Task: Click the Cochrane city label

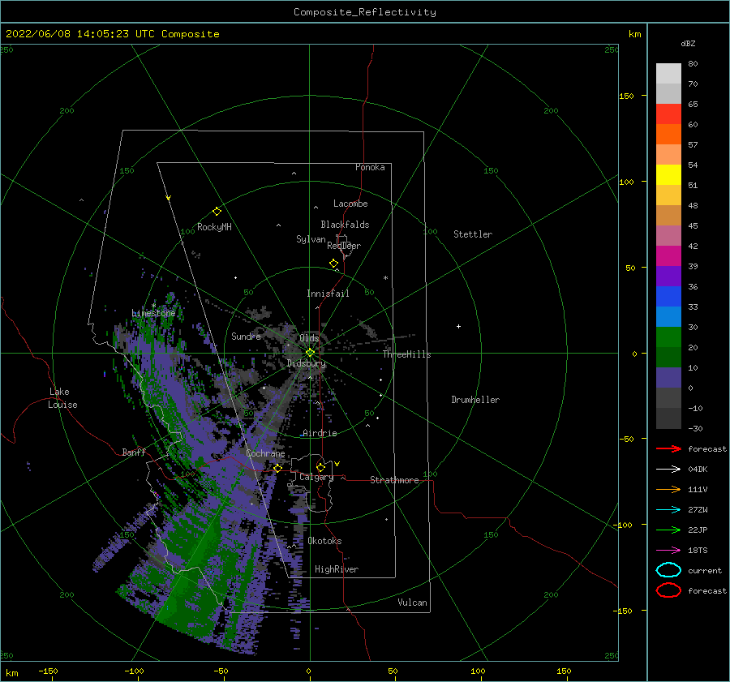Action: click(x=265, y=453)
